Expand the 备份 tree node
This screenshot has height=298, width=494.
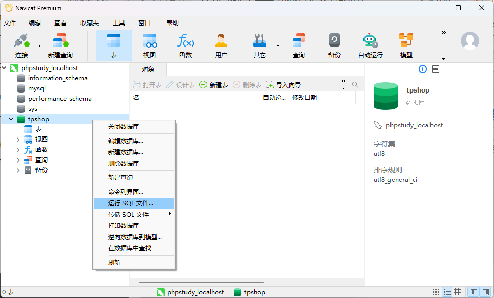pyautogui.click(x=18, y=170)
